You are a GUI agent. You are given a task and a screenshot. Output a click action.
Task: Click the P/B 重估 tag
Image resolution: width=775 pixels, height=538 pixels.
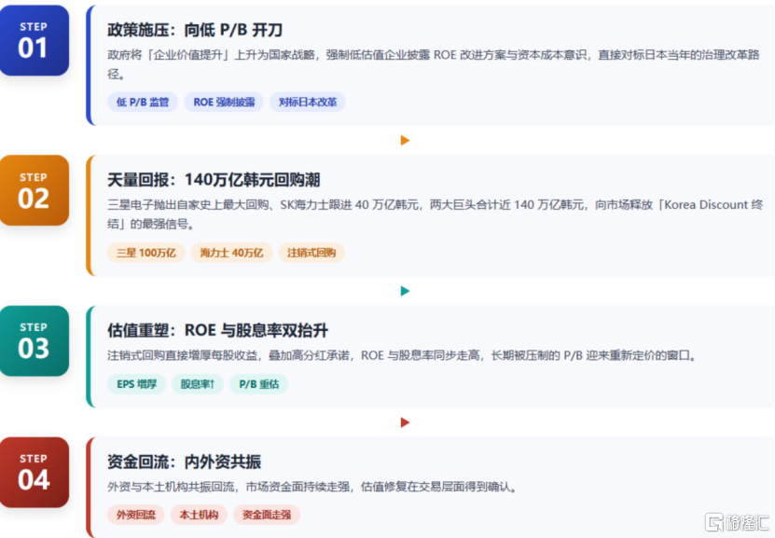pyautogui.click(x=259, y=384)
